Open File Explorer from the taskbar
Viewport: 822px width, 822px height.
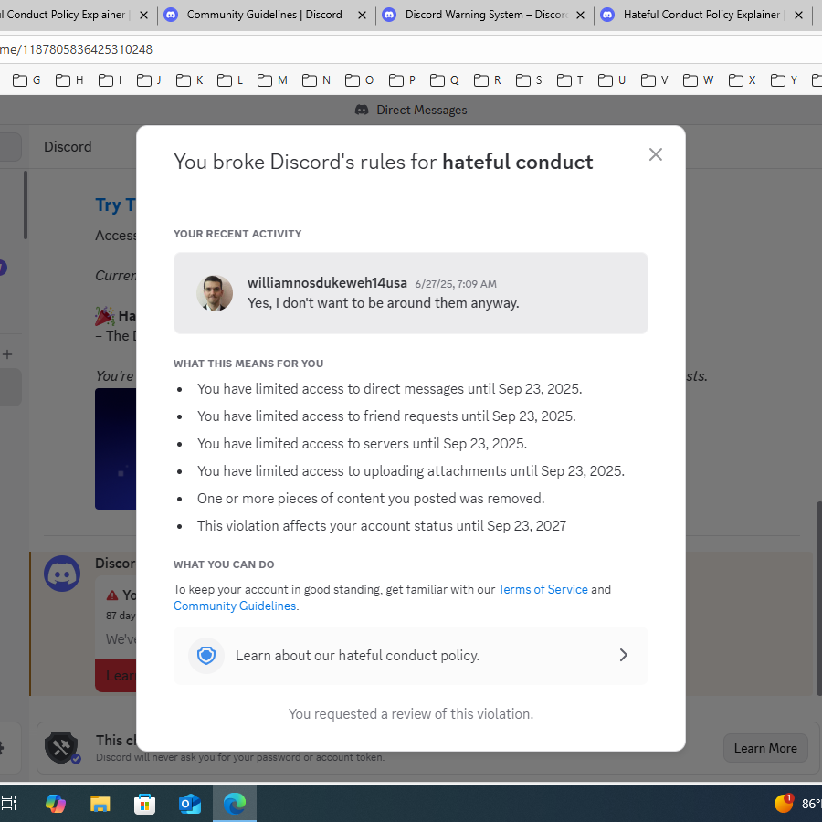(100, 803)
